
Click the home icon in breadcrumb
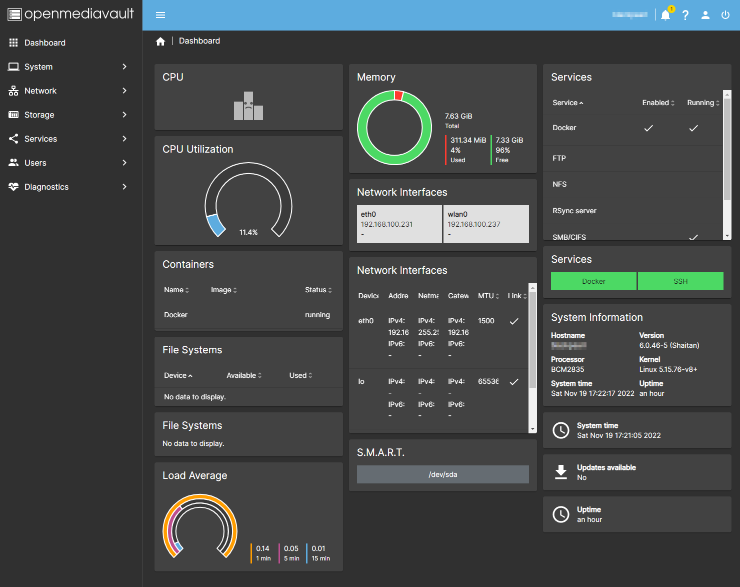pyautogui.click(x=160, y=42)
